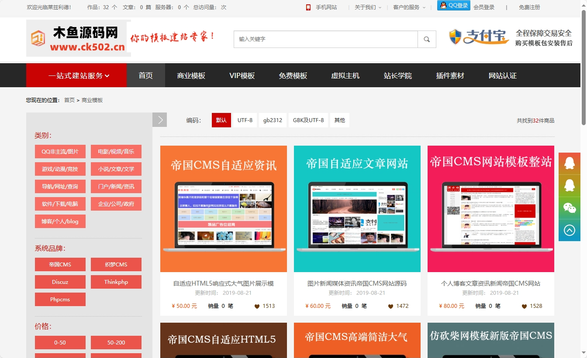Click 首页 in breadcrumb trail
The height and width of the screenshot is (358, 587).
point(69,100)
